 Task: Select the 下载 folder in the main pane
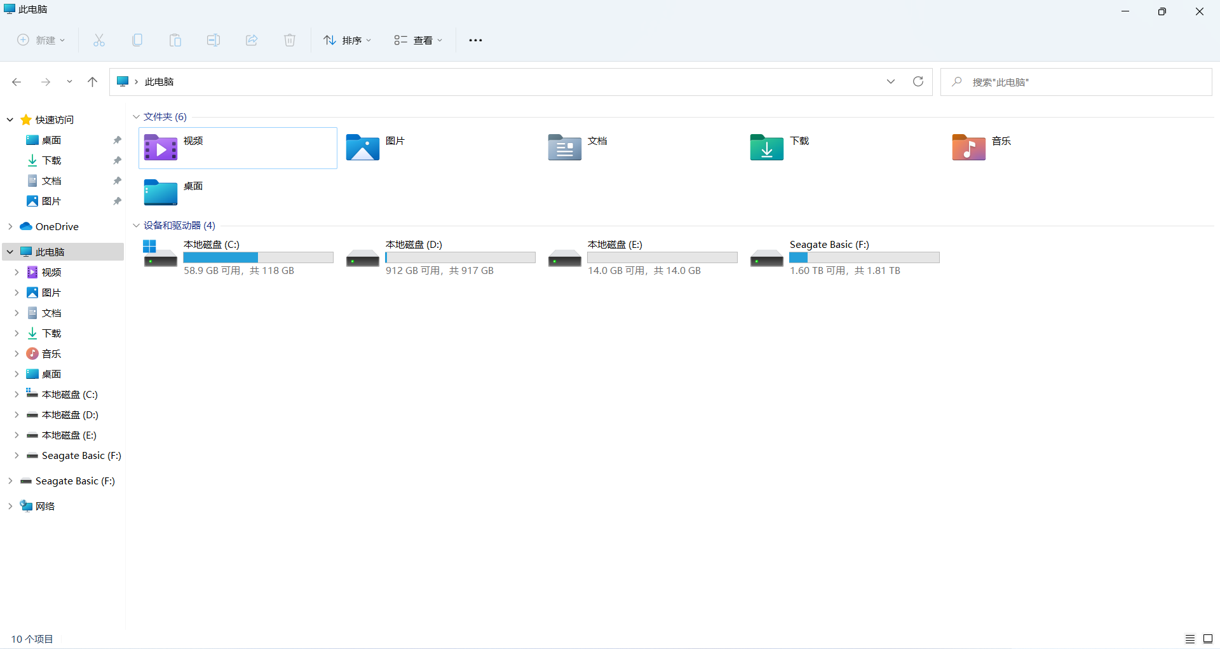(844, 148)
